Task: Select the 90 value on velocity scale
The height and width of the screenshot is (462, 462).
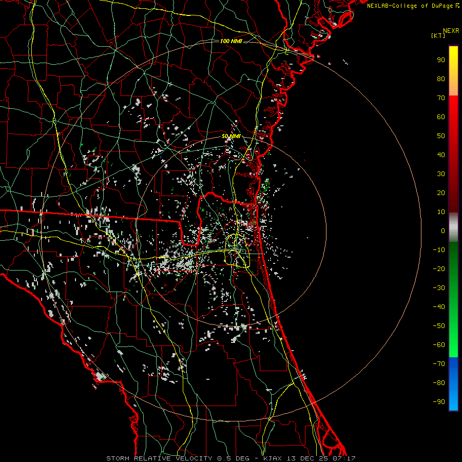Action: 441,60
